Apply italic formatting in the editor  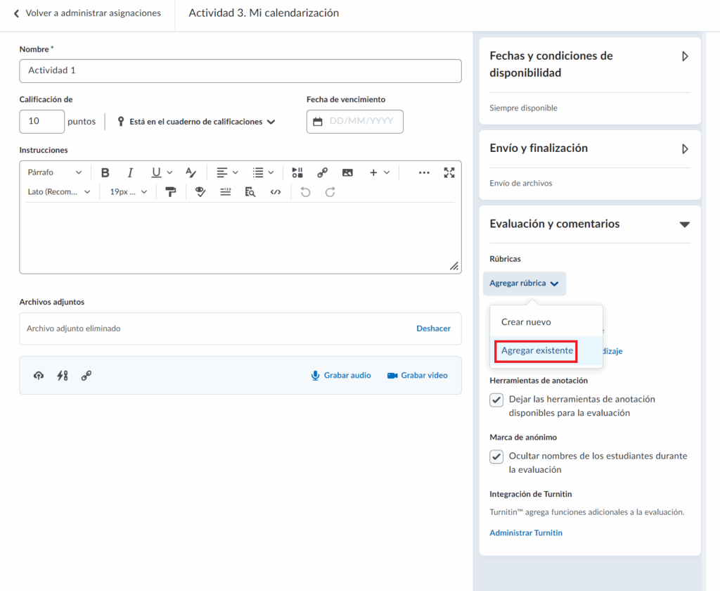pyautogui.click(x=130, y=172)
